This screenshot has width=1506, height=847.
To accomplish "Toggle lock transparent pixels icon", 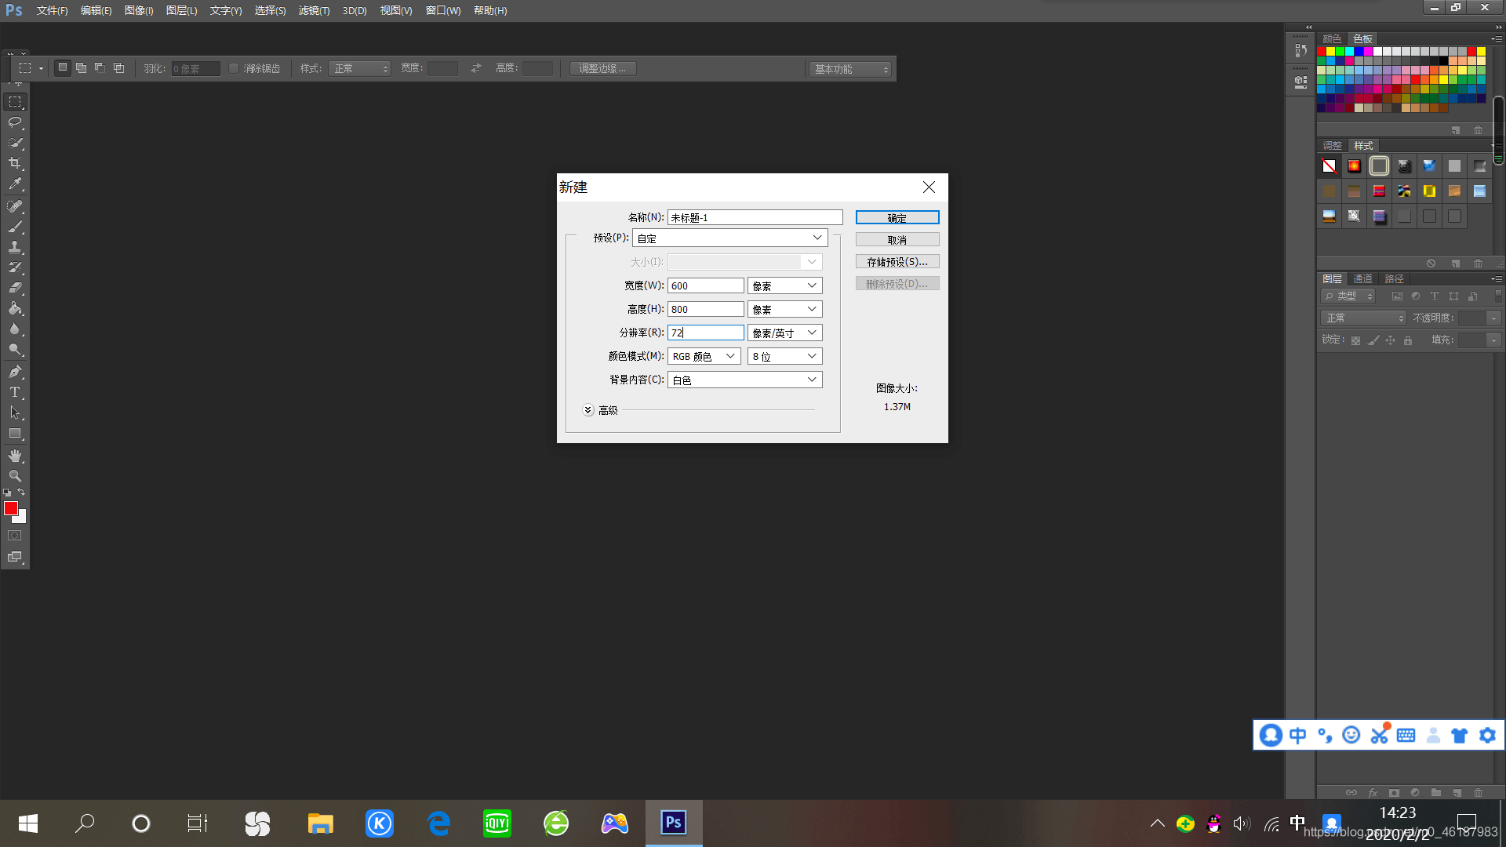I will (1355, 340).
